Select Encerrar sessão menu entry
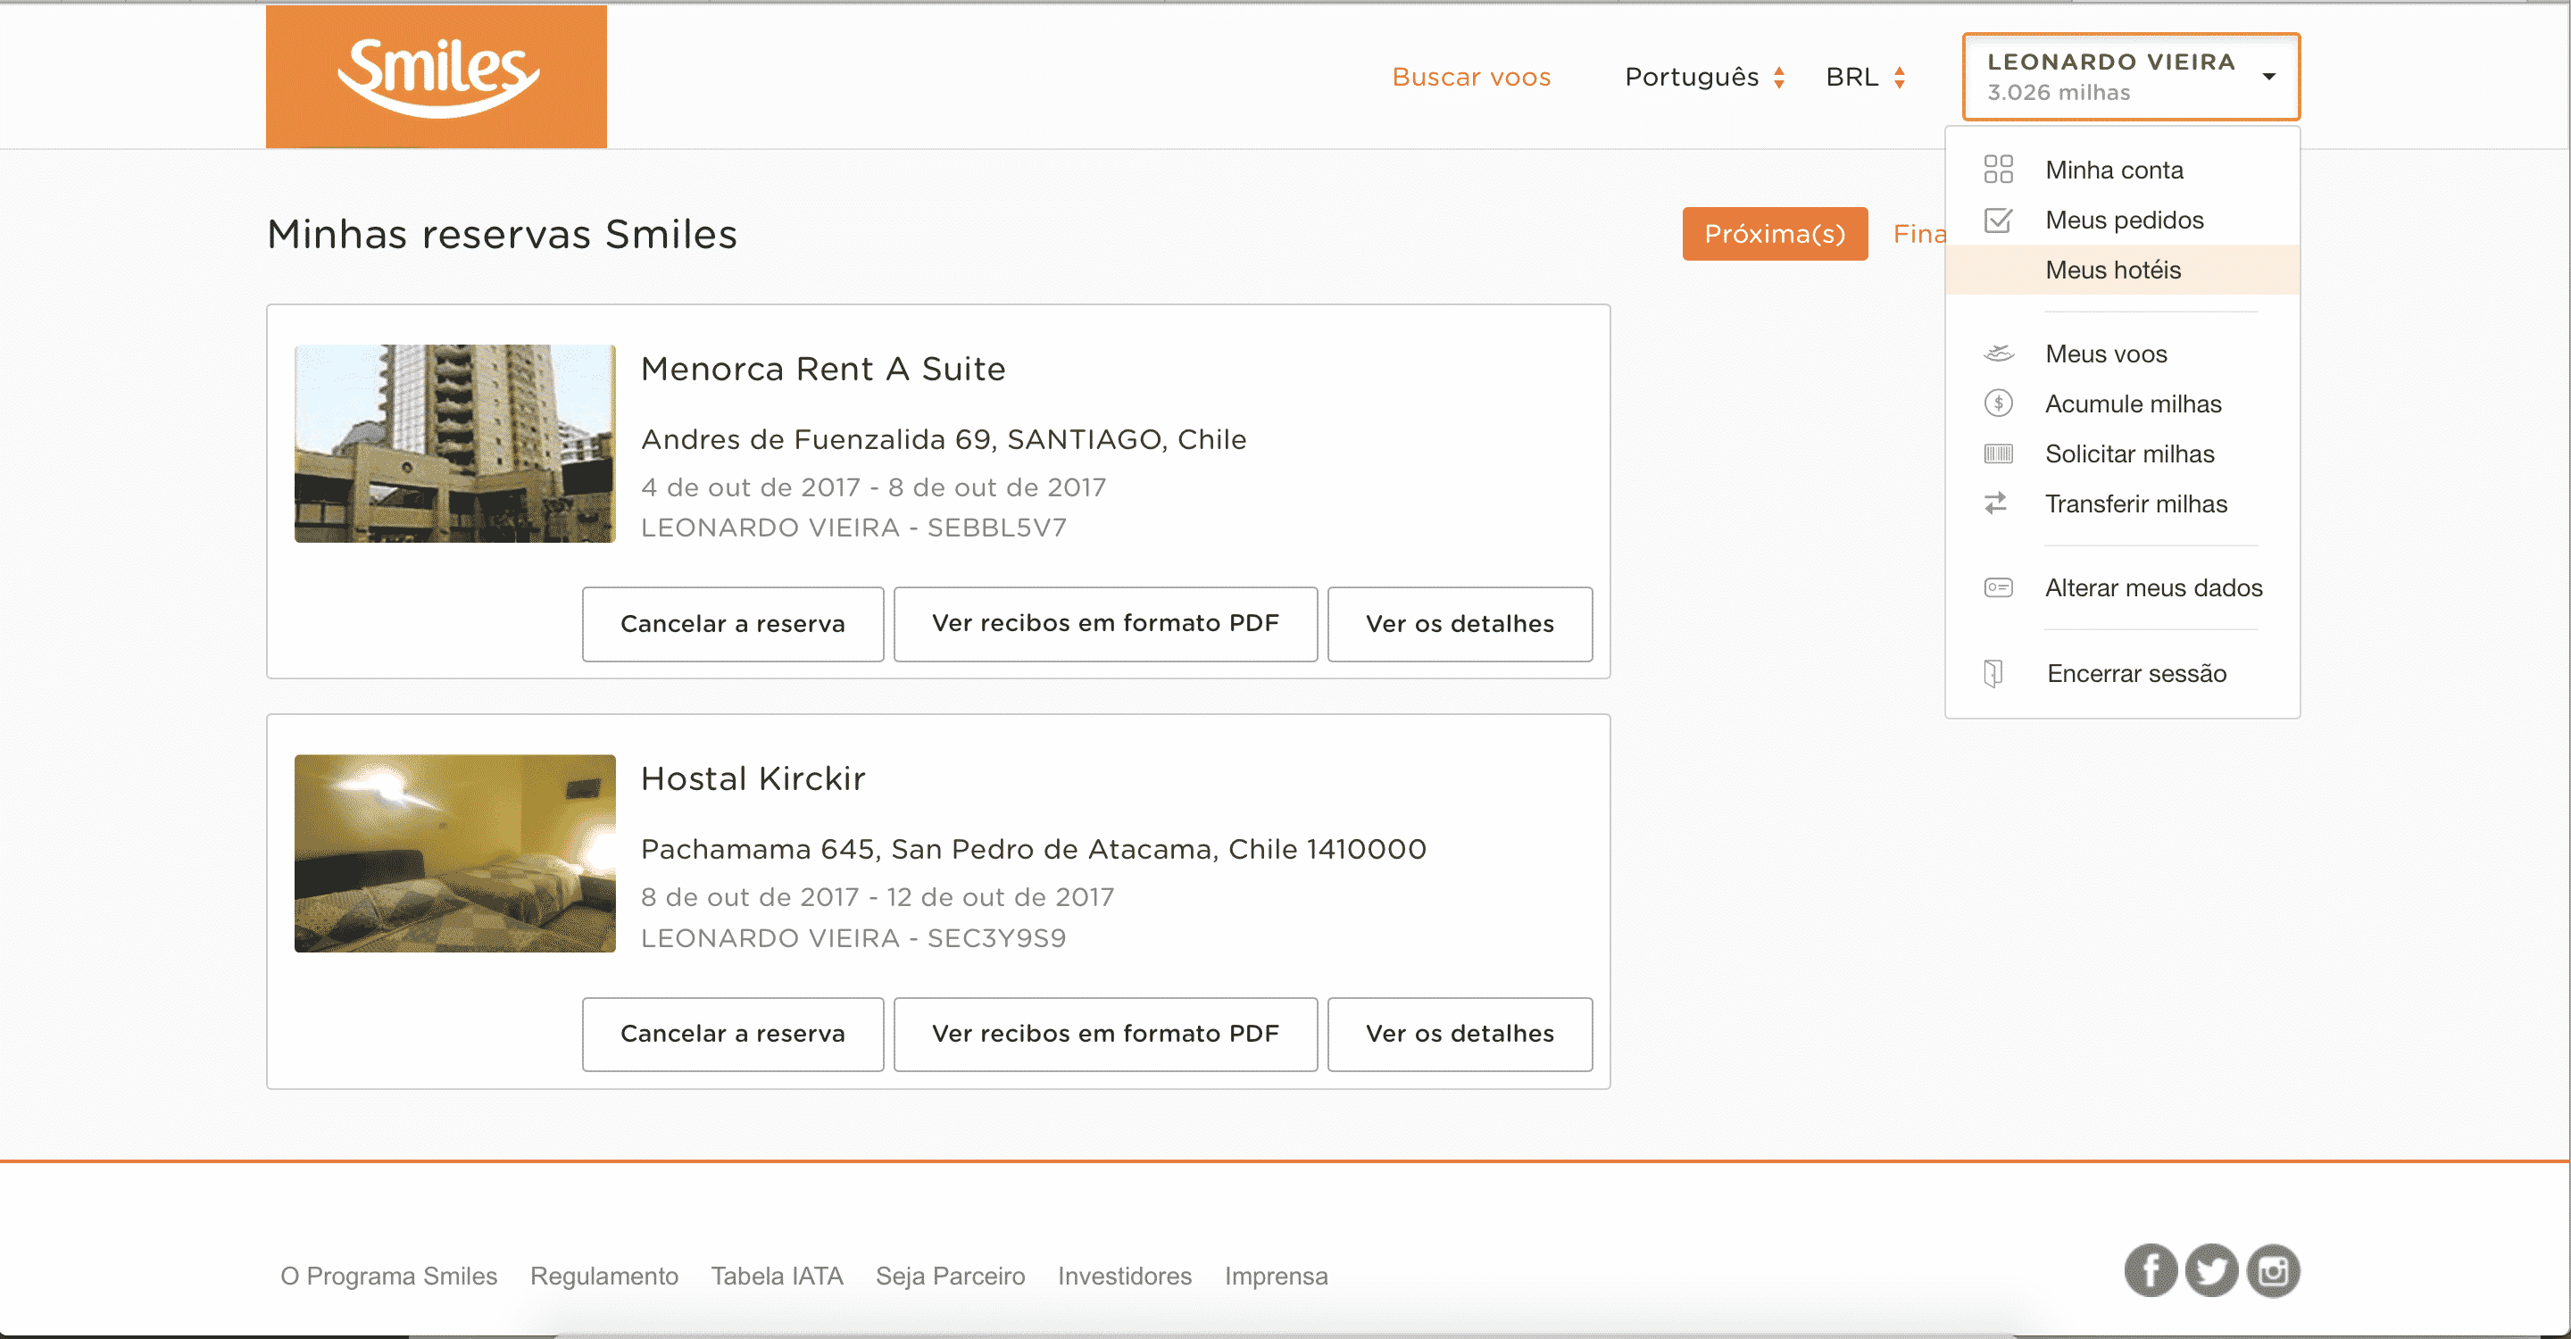The height and width of the screenshot is (1339, 2571). click(x=2122, y=673)
